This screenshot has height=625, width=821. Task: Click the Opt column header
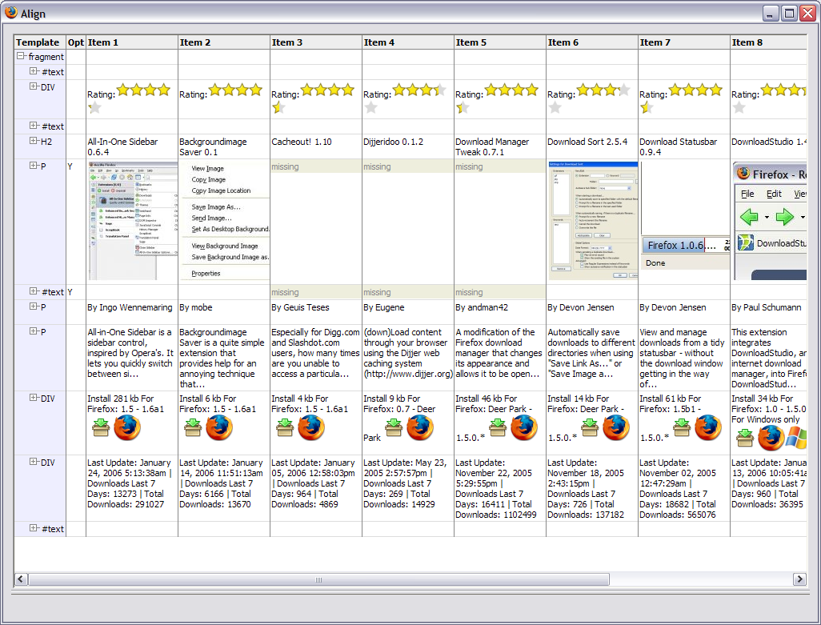click(x=75, y=42)
